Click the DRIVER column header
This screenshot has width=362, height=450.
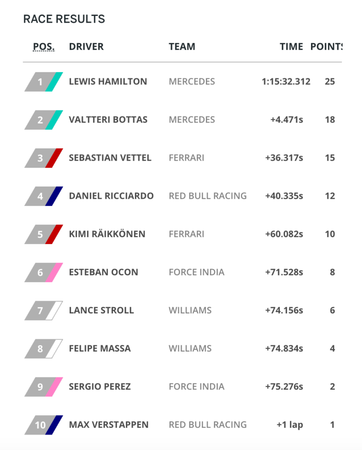pyautogui.click(x=86, y=47)
